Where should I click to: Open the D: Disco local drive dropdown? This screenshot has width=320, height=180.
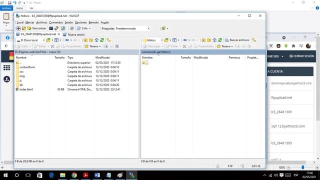click(30, 40)
